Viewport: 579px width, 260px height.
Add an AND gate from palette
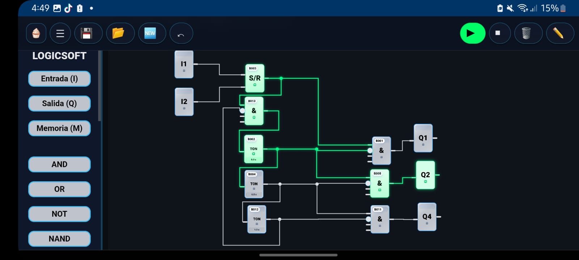pyautogui.click(x=59, y=165)
